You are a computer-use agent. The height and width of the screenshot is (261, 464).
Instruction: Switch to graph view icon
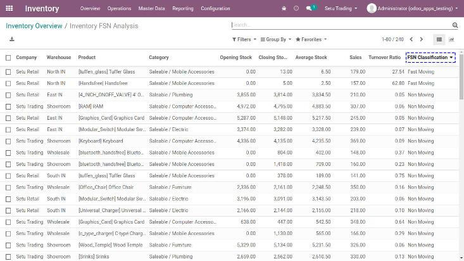point(451,39)
